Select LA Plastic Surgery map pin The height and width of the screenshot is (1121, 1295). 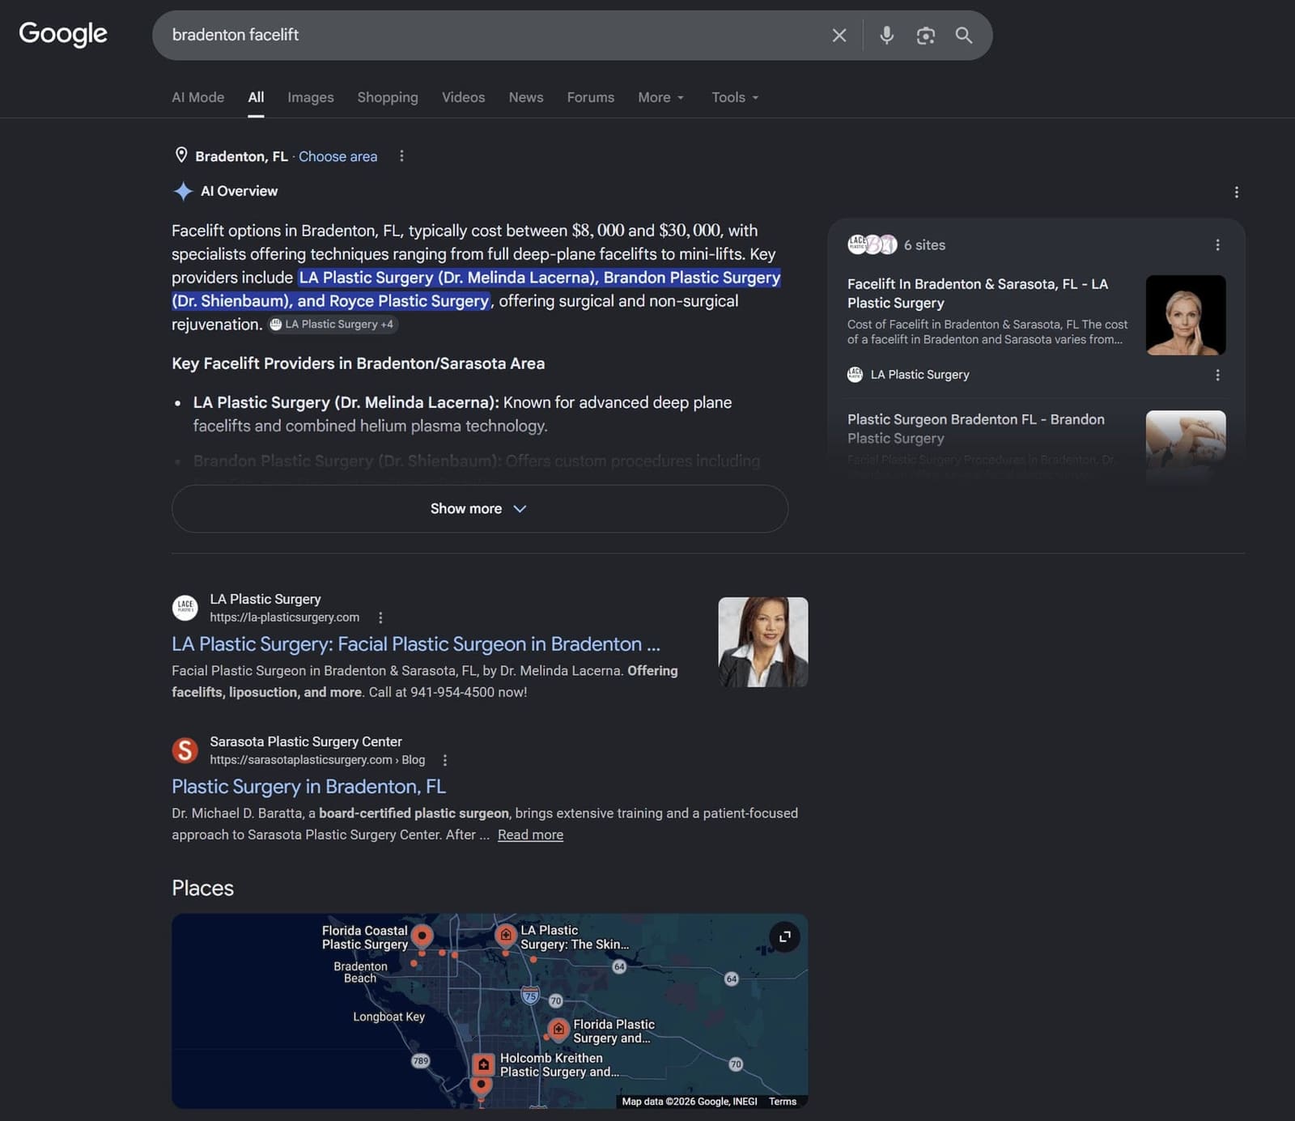pyautogui.click(x=506, y=936)
